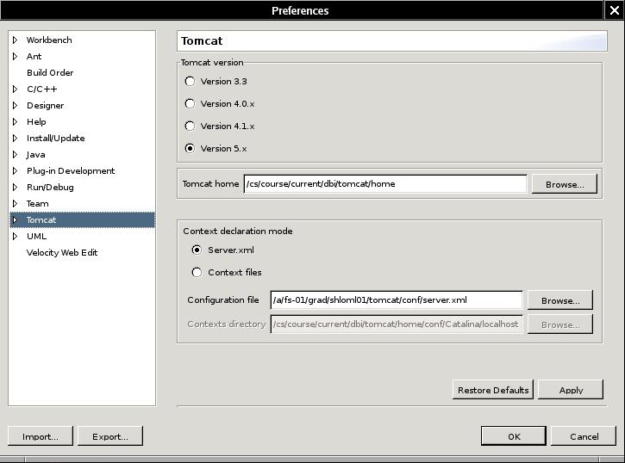This screenshot has width=625, height=463.
Task: Open the UML preferences page
Action: [x=36, y=236]
